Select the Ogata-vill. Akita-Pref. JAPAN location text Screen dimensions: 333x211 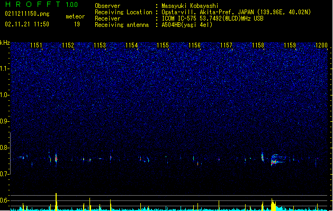[236, 12]
